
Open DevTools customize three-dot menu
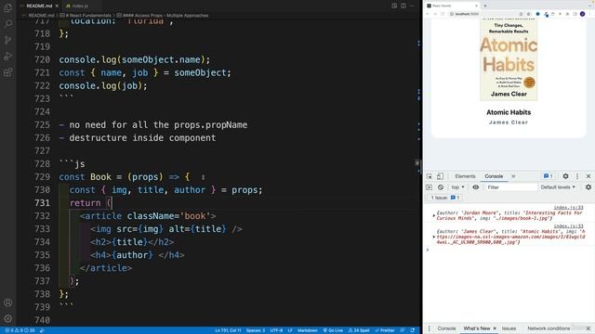coord(577,176)
